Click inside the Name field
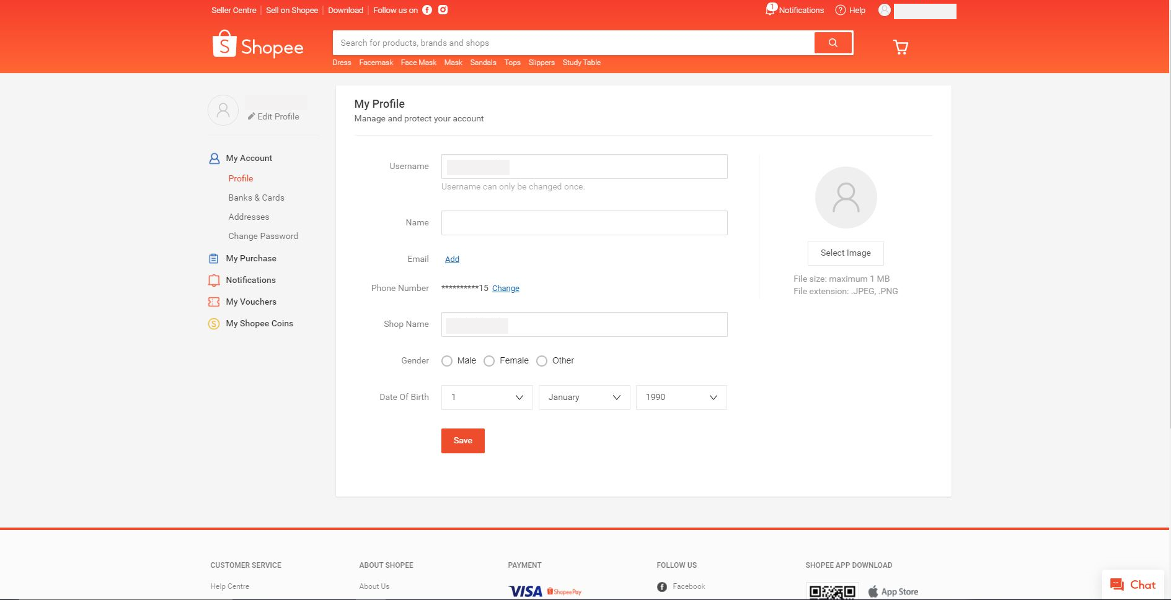Viewport: 1171px width, 600px height. pos(585,223)
